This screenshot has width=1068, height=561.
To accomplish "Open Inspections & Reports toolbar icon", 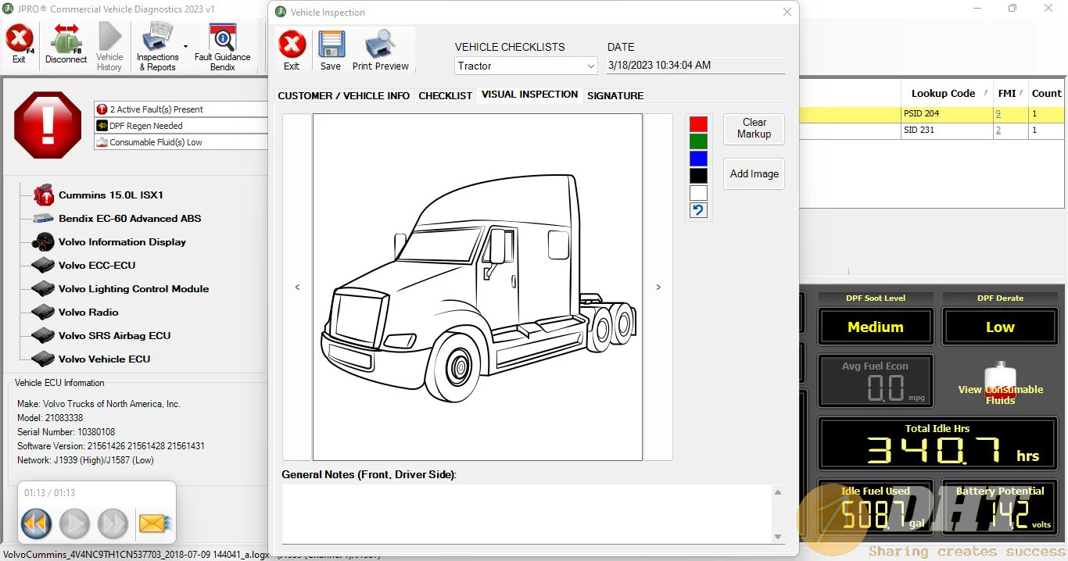I will coord(158,39).
